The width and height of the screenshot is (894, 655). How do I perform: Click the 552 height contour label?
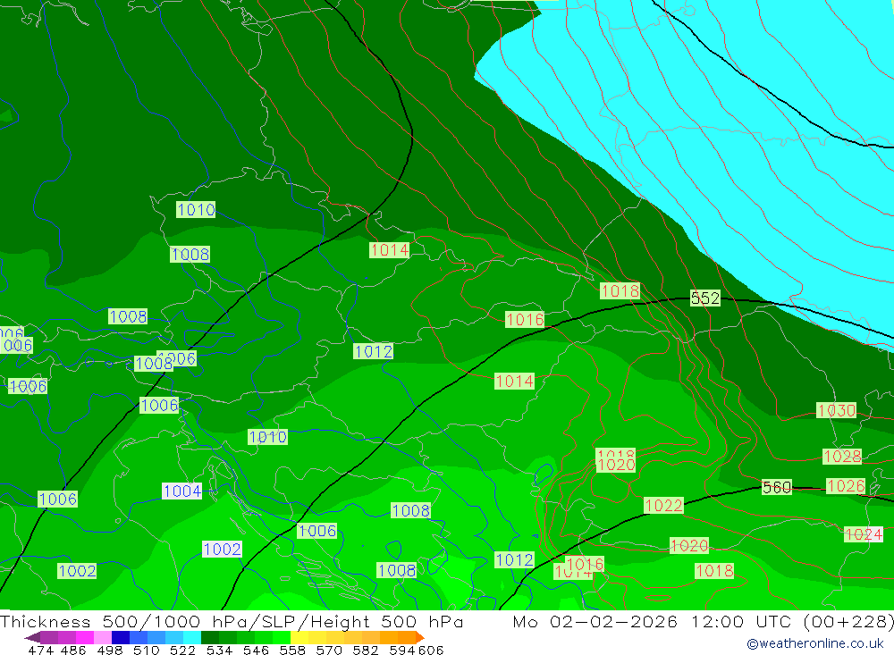tap(705, 298)
